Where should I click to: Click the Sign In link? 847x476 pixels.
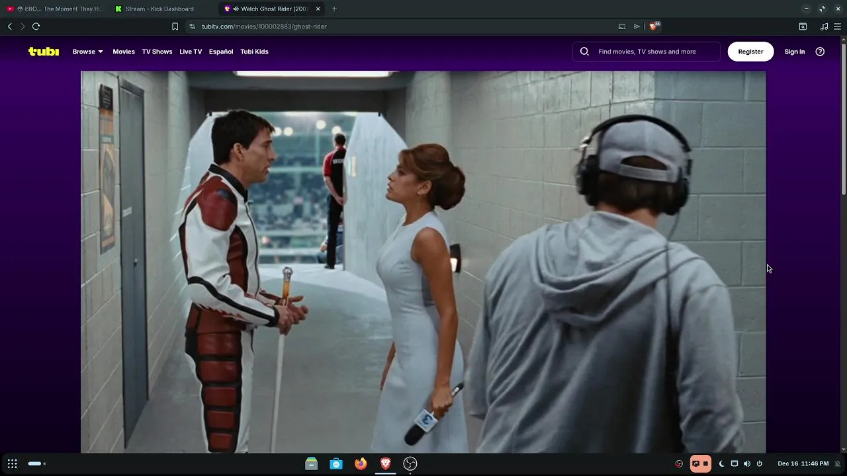coord(795,52)
